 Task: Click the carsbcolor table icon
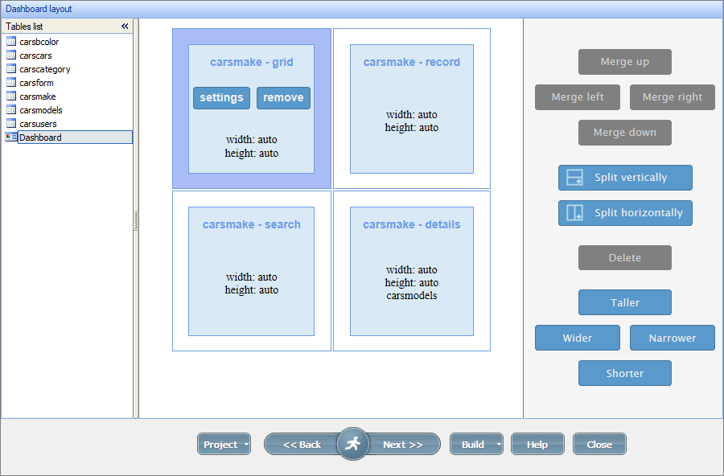click(x=12, y=42)
